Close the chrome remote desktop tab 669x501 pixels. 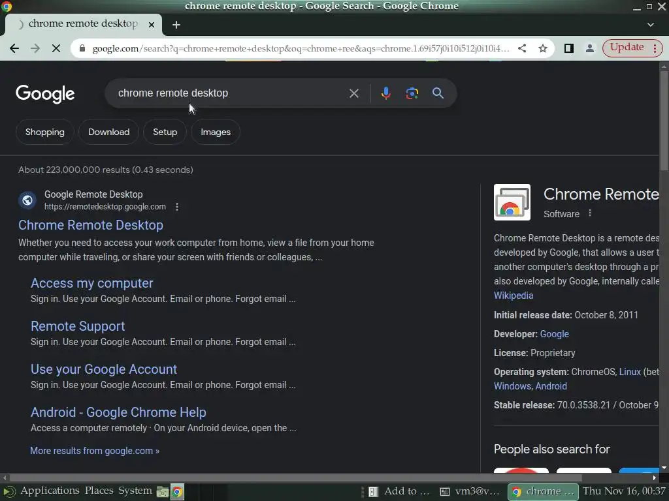[x=152, y=25]
